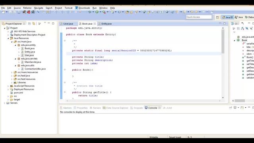Image resolution: width=254 pixels, height=143 pixels.
Task: Open the Tomcat menu
Action: pyautogui.click(x=68, y=8)
